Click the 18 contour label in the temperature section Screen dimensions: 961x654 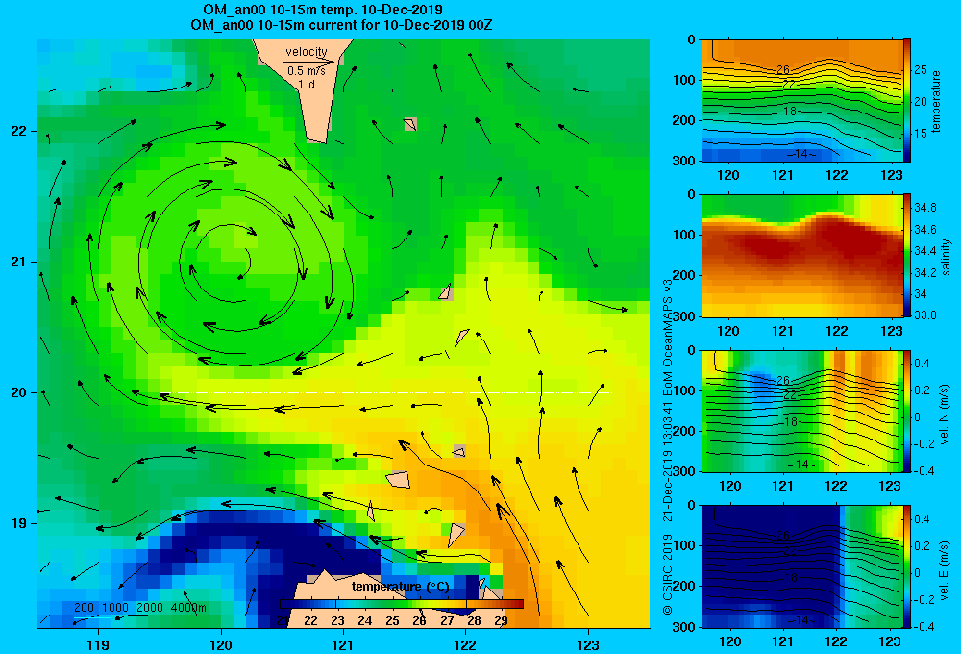point(791,111)
